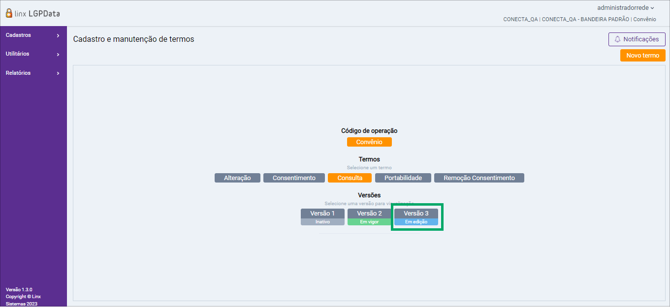Open Versão 2 currently em vigor
This screenshot has width=670, height=307.
369,216
